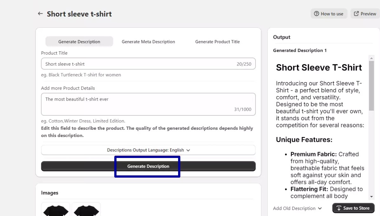Click the output scrollbar up arrow
This screenshot has height=216, width=380.
[x=371, y=58]
